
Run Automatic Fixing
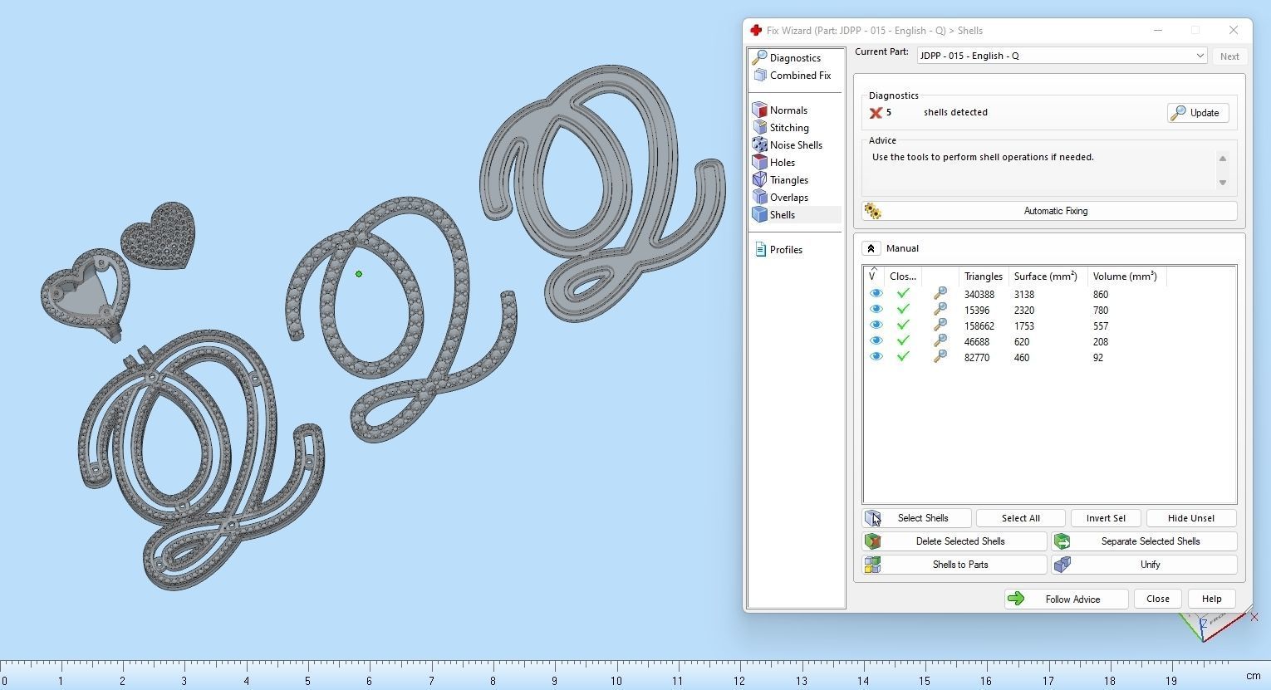pos(1049,211)
